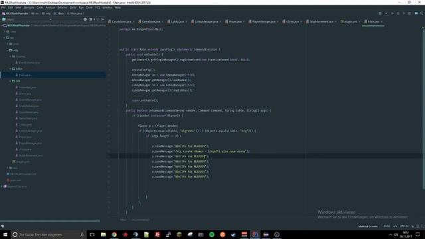The width and height of the screenshot is (425, 239).
Task: Click the mlg breadcrumb in navigation bar
Action: pyautogui.click(x=46, y=13)
